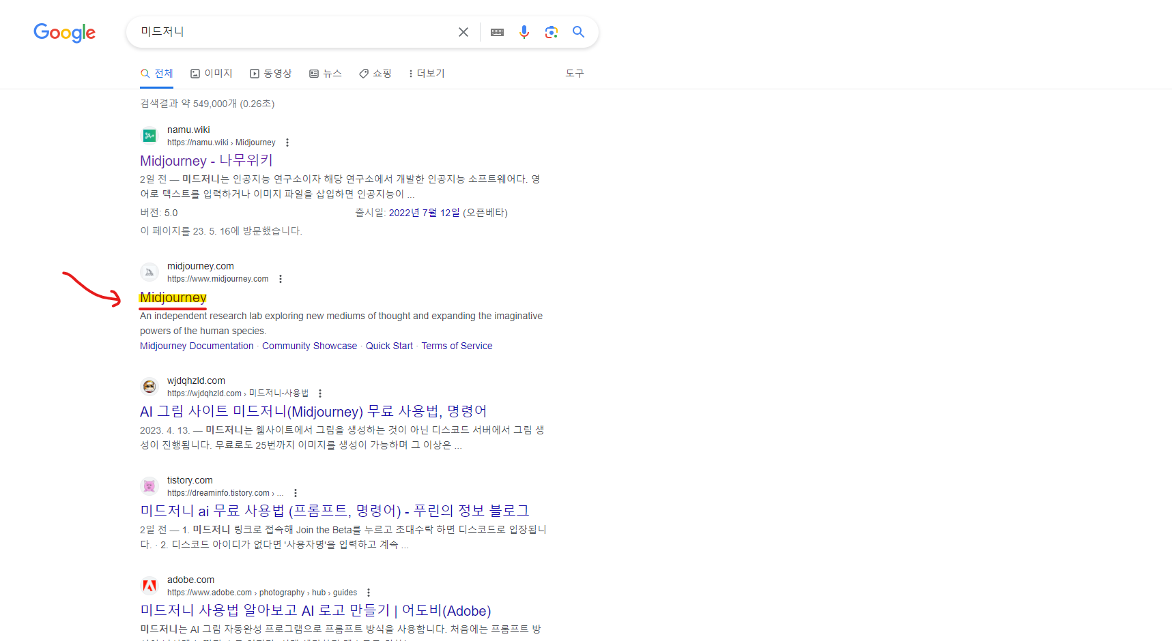Open more options for wjdqhzld.com result
This screenshot has width=1172, height=641.
pyautogui.click(x=320, y=393)
